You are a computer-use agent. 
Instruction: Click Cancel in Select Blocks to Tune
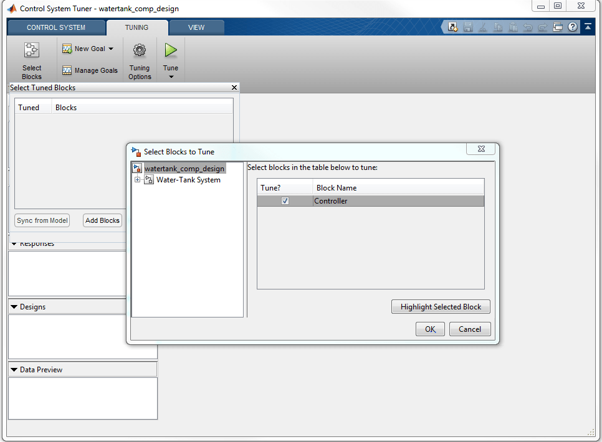click(469, 329)
